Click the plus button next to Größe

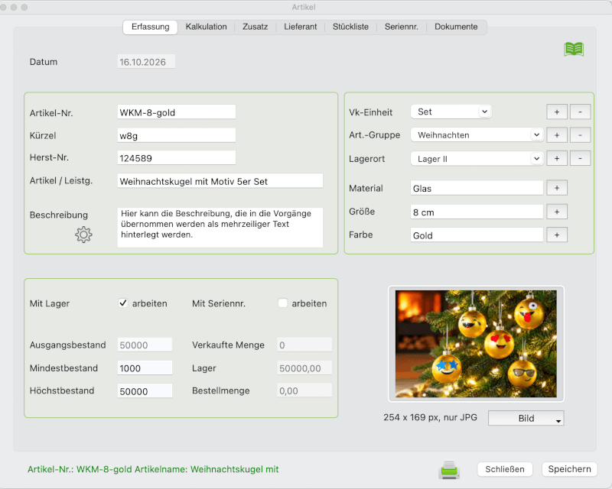pos(557,212)
